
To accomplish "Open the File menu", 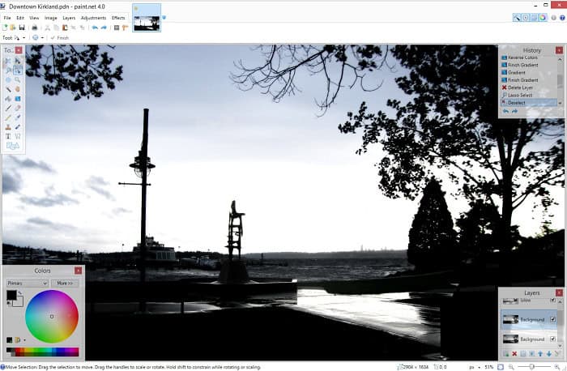I will click(7, 18).
